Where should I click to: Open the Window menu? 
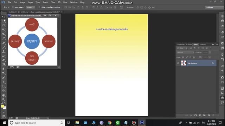74,2
